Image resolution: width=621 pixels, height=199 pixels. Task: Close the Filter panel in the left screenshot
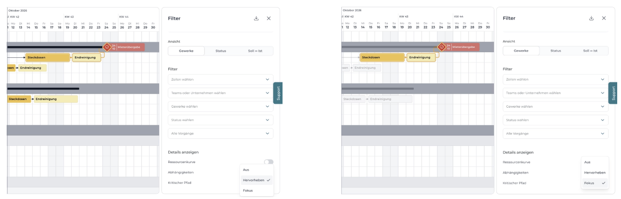click(269, 18)
